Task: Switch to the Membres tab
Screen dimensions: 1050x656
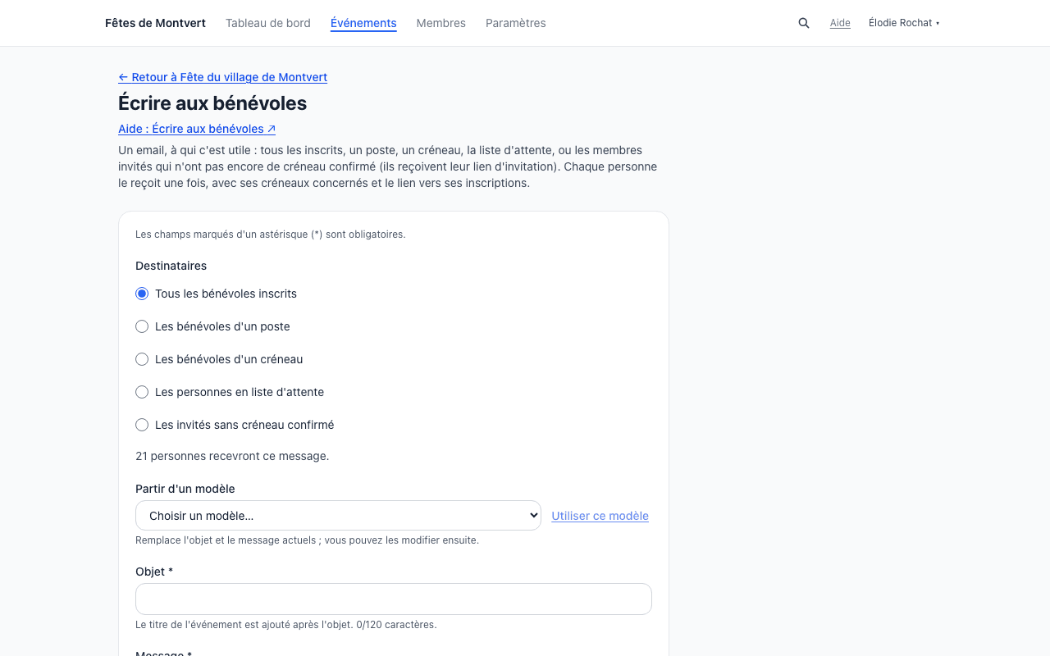Action: coord(441,23)
